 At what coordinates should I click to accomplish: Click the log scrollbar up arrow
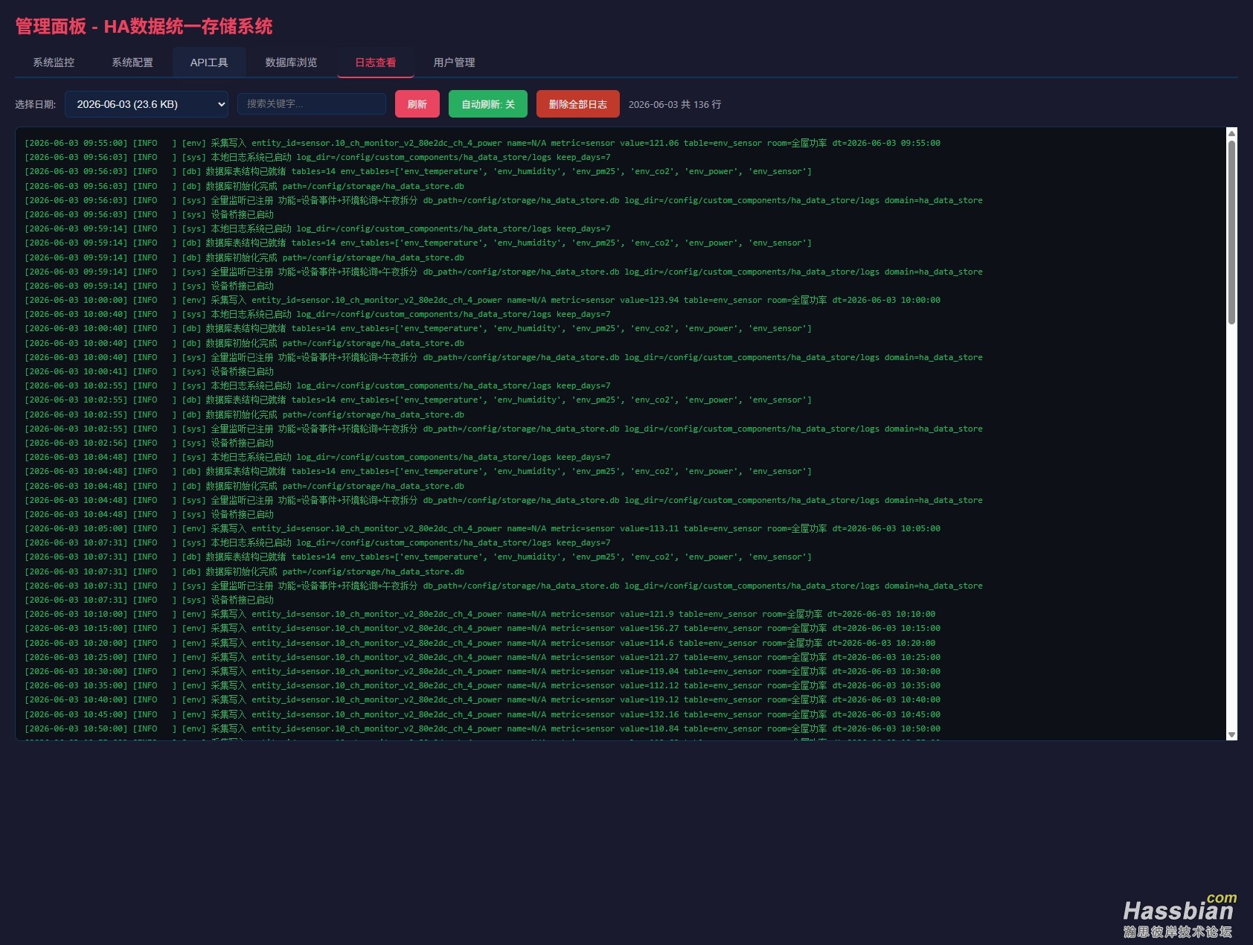tap(1231, 133)
